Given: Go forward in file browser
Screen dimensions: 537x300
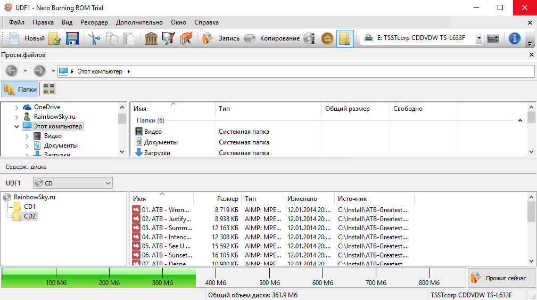Looking at the screenshot, I should [39, 71].
